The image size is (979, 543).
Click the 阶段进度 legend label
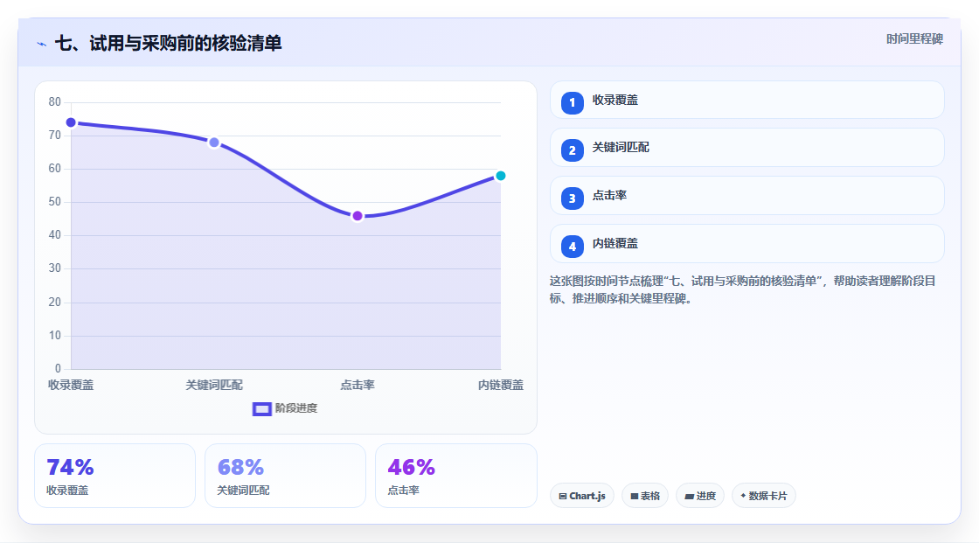296,408
